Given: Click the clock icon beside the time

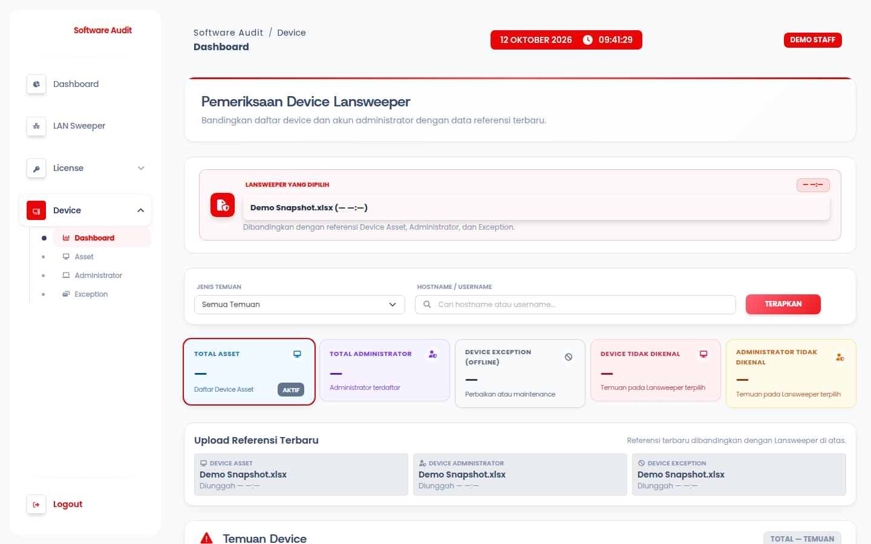Looking at the screenshot, I should coord(587,40).
